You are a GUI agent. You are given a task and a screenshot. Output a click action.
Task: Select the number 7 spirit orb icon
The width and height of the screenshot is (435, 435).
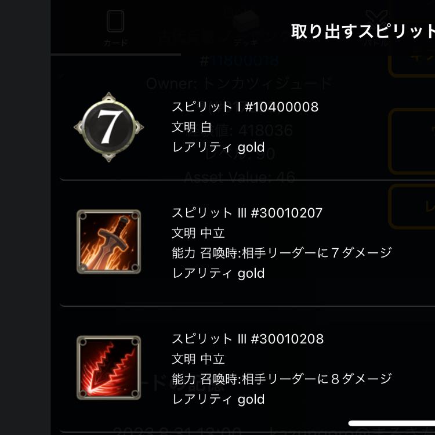108,127
